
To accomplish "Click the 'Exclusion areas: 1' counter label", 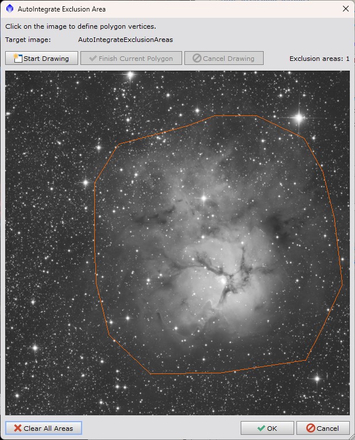I will tap(319, 58).
